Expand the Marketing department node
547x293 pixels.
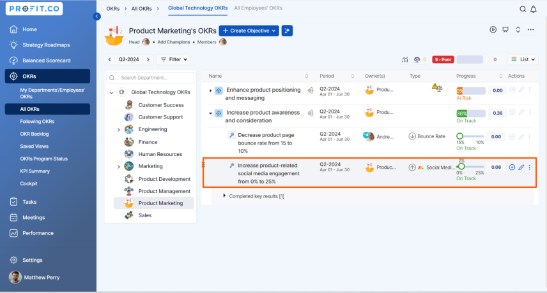click(x=119, y=167)
